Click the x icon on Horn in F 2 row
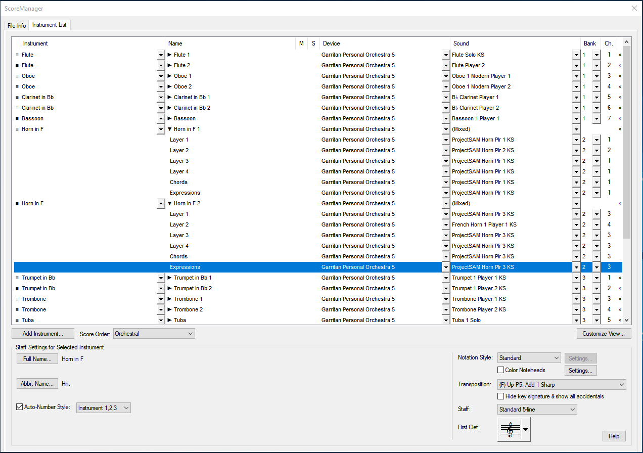This screenshot has height=453, width=643. 620,203
